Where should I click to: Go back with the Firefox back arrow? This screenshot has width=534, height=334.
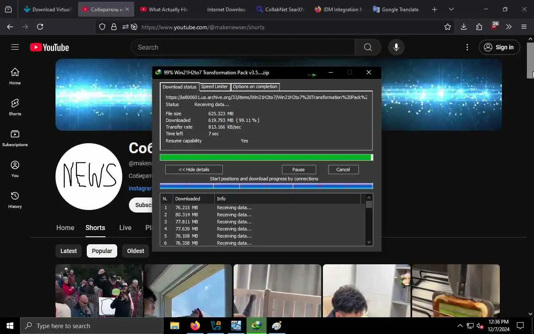(x=10, y=27)
